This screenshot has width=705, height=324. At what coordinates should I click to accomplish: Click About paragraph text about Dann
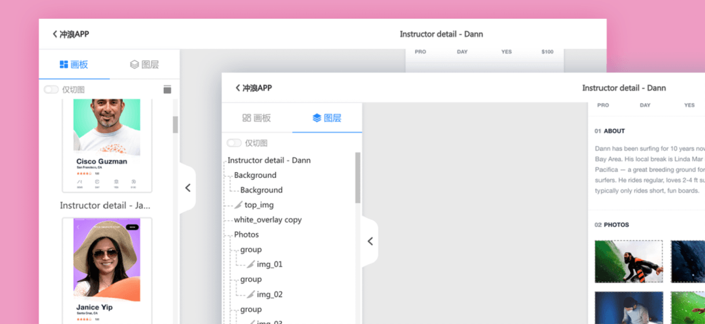(x=650, y=169)
